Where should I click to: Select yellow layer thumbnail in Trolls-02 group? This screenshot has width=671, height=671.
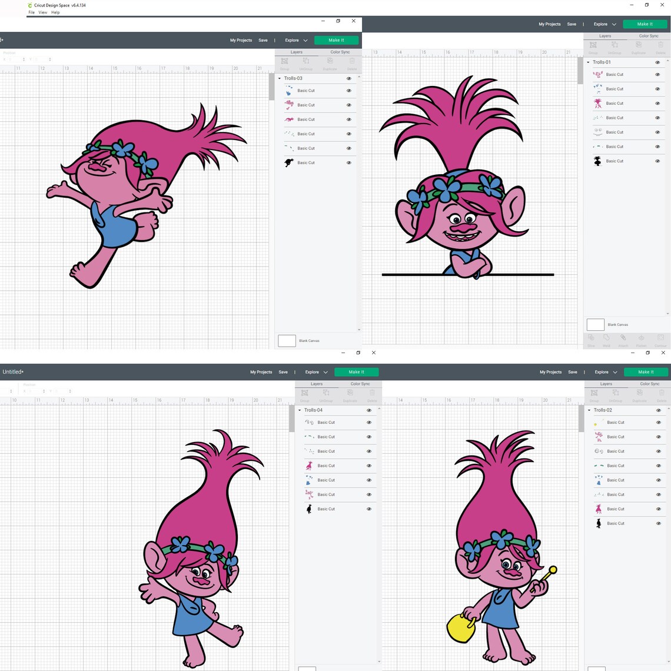click(599, 423)
